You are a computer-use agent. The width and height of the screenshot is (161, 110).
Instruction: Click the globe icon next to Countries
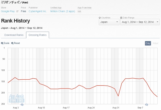tap(100, 18)
